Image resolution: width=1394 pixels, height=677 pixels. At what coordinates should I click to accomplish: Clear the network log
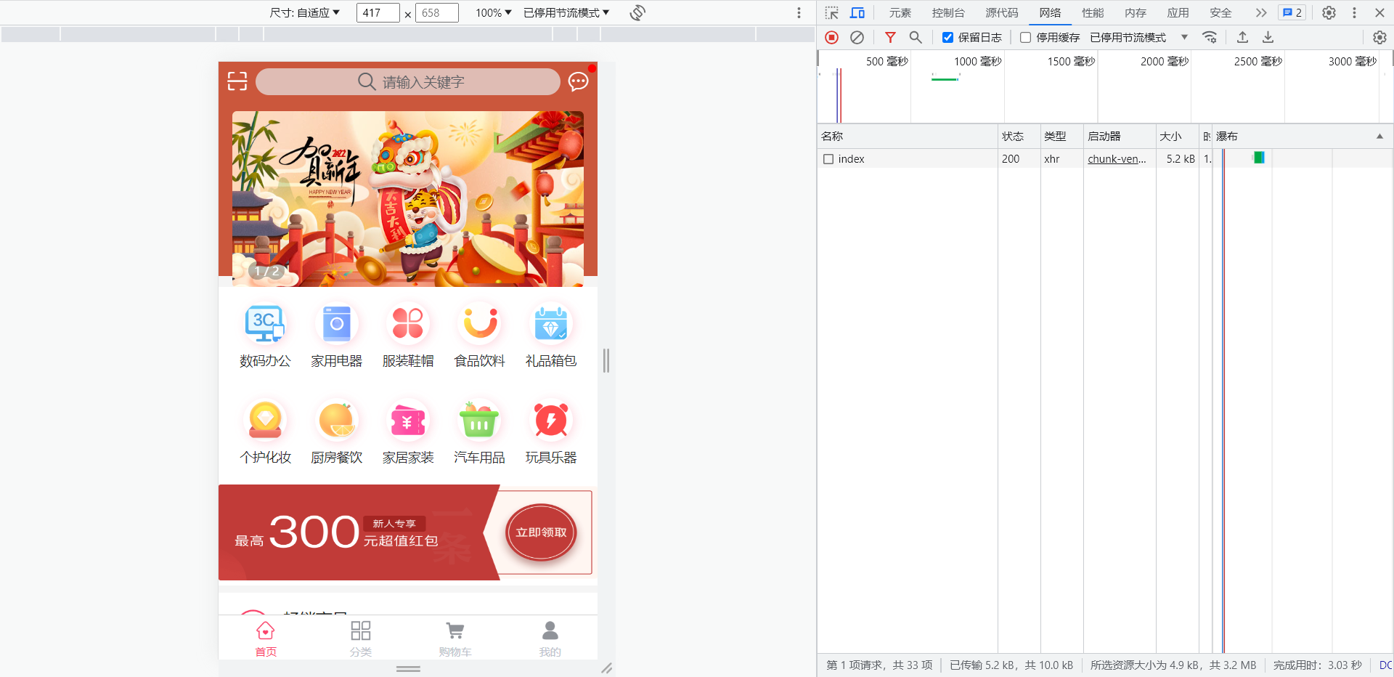click(x=857, y=37)
